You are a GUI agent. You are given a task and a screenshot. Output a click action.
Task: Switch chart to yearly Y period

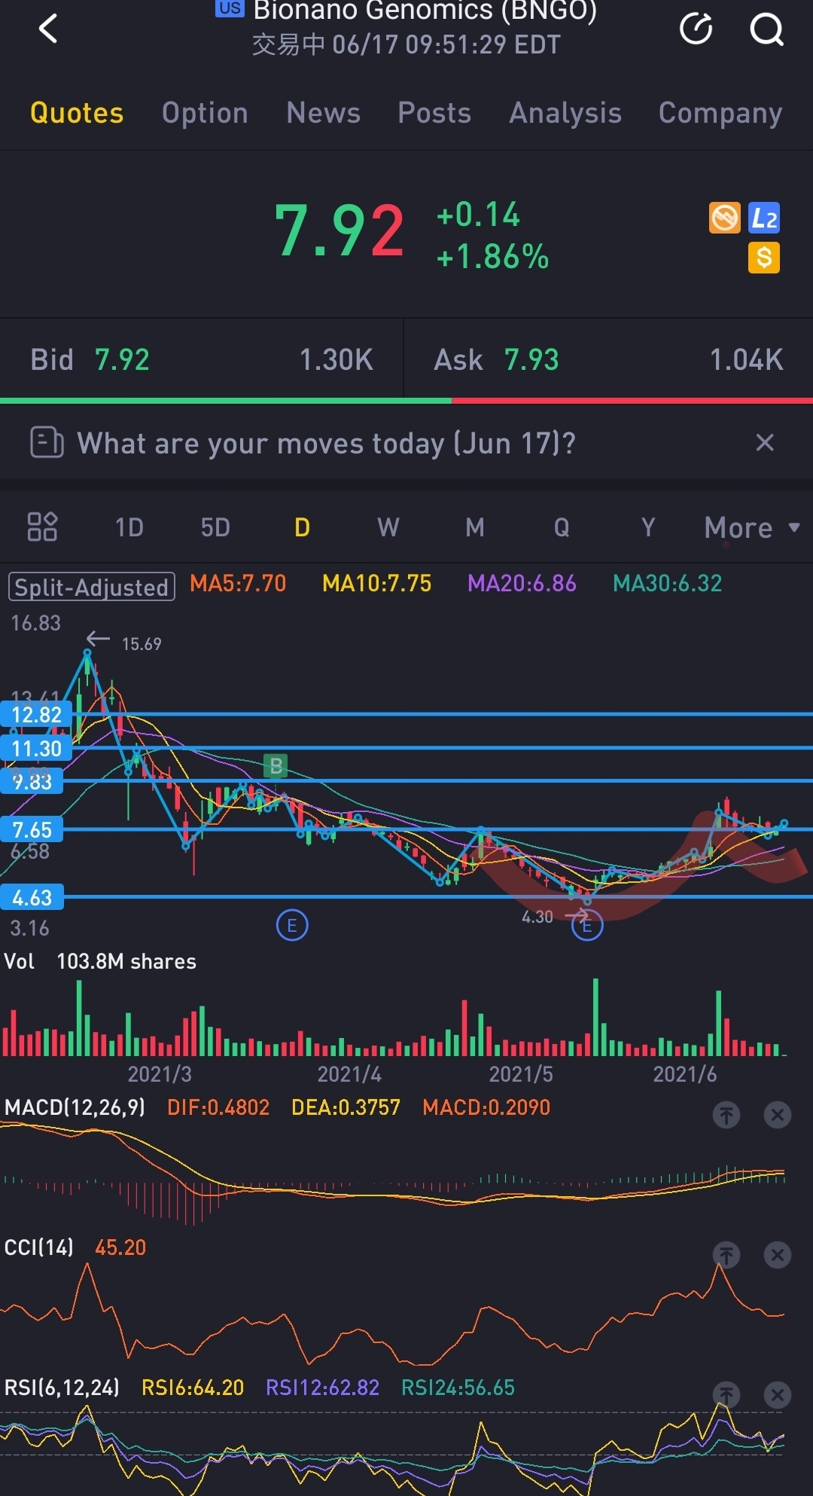(x=648, y=527)
